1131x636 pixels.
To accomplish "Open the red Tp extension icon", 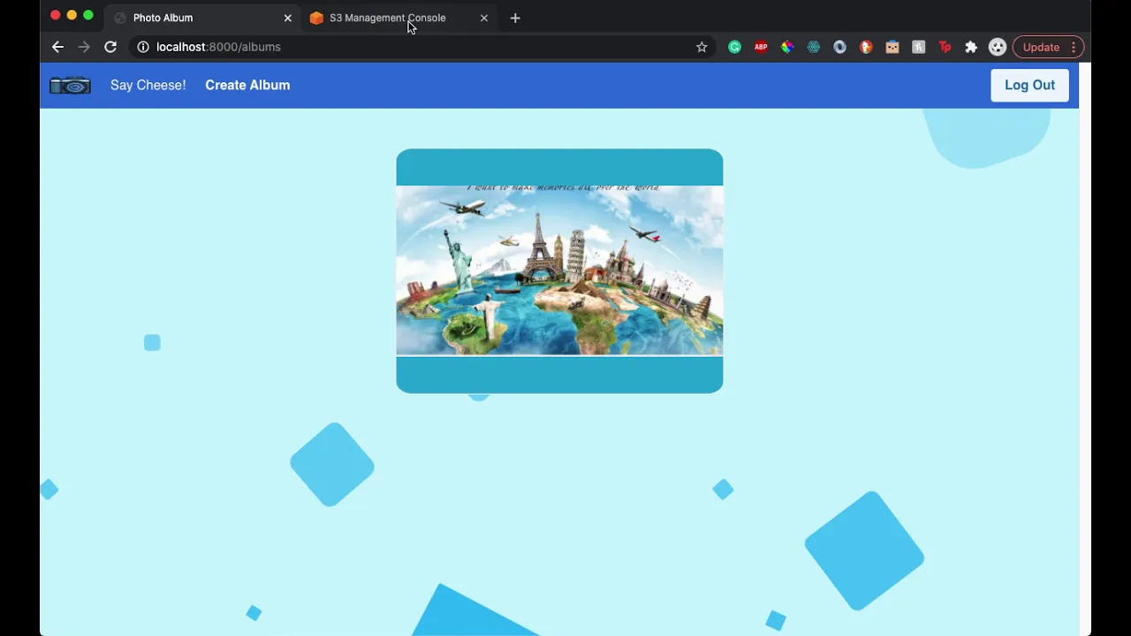I will pos(945,47).
